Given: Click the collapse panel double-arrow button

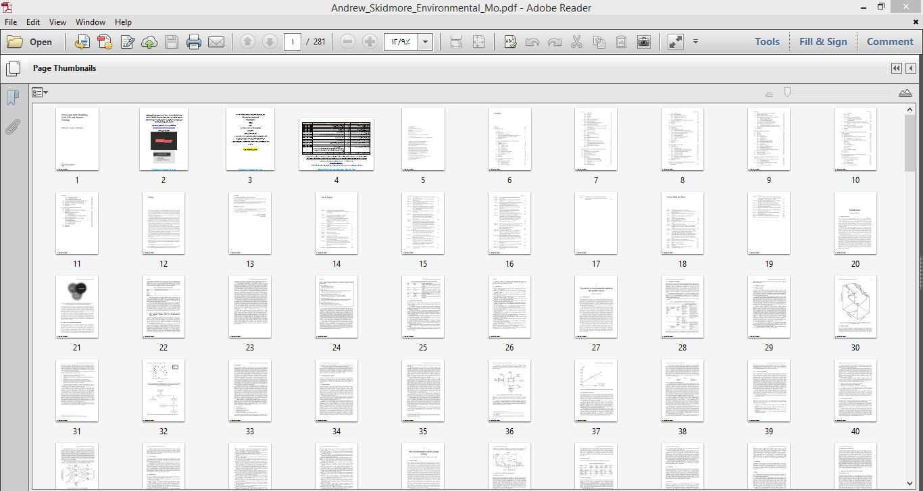Looking at the screenshot, I should (896, 68).
